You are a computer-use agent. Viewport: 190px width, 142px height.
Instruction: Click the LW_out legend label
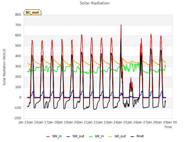(120, 136)
